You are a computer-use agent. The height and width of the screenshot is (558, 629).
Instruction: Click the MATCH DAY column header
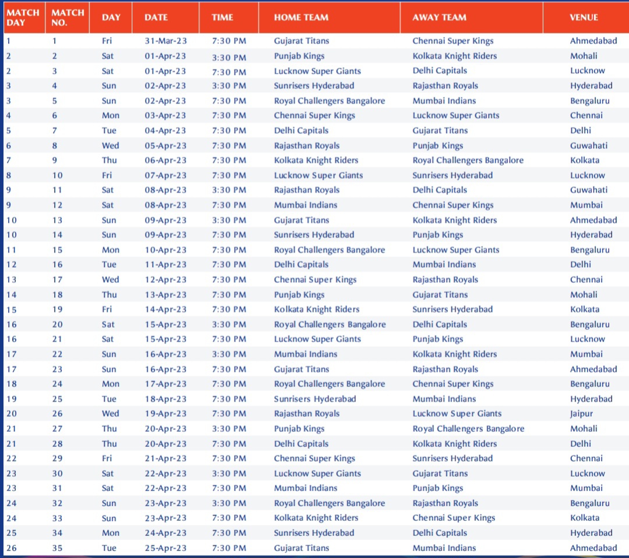(x=23, y=17)
